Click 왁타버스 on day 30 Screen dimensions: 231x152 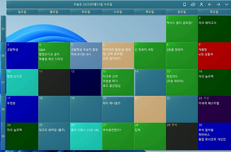point(204,135)
